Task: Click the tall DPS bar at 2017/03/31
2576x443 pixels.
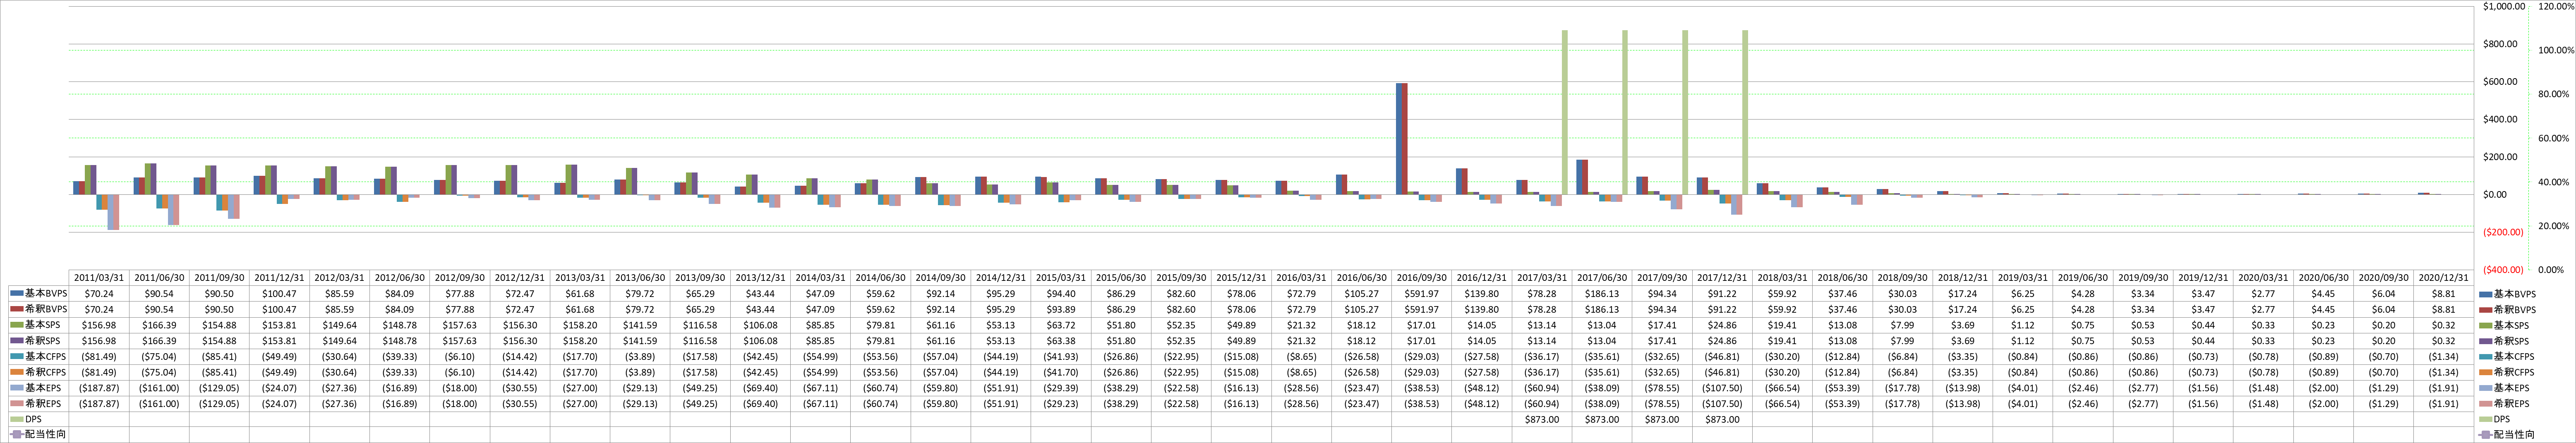Action: coord(1565,112)
